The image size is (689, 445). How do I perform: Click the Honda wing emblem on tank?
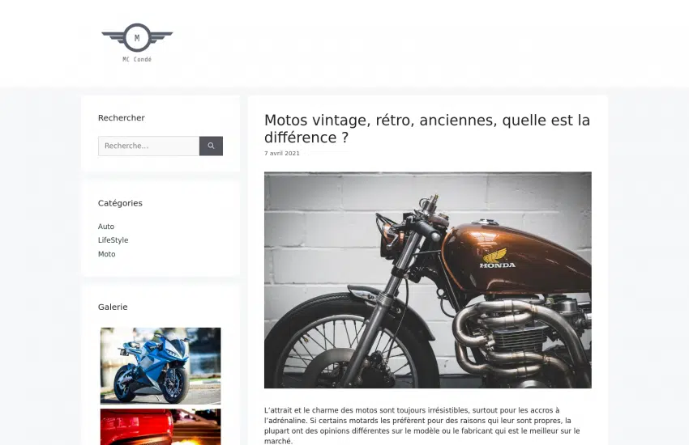tap(495, 255)
